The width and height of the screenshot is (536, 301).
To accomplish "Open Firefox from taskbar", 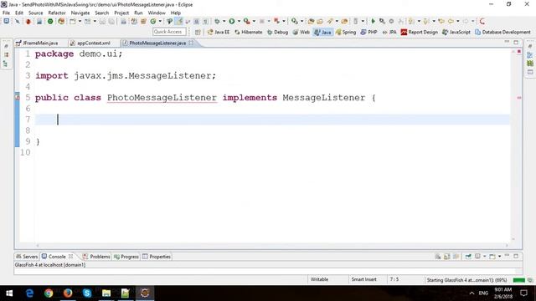I will click(x=68, y=293).
